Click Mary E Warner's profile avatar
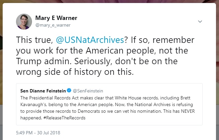Viewport: 219px width, 140px height. [24, 22]
